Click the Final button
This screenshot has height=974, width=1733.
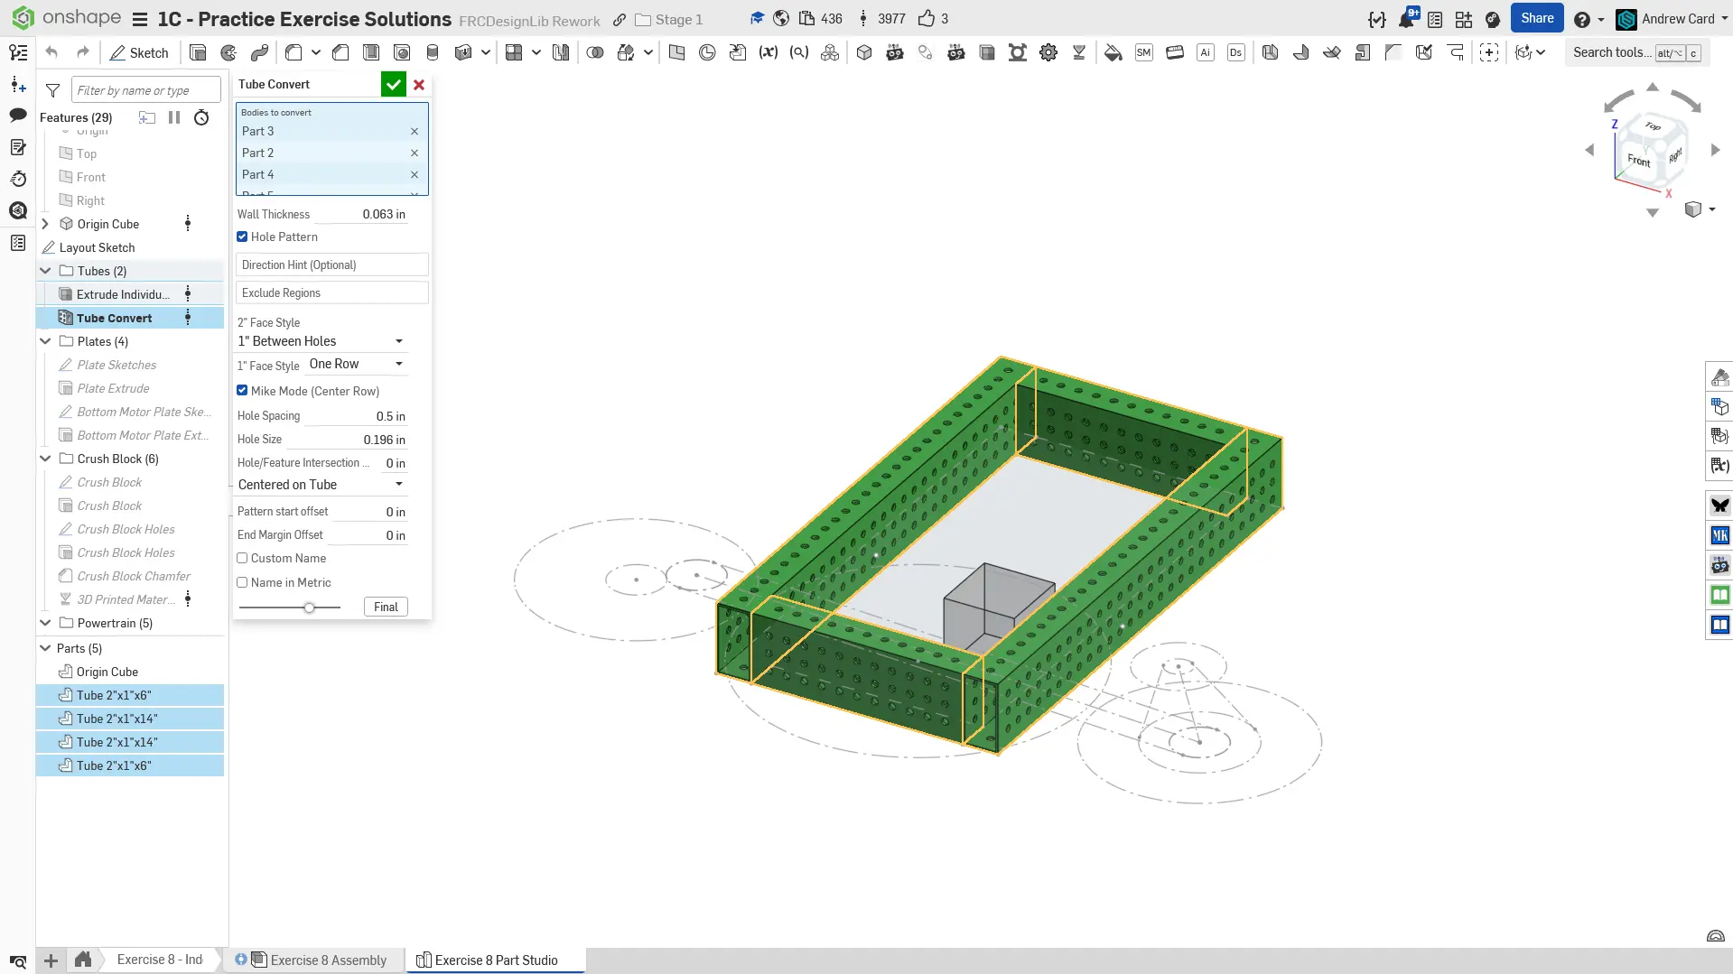tap(386, 607)
